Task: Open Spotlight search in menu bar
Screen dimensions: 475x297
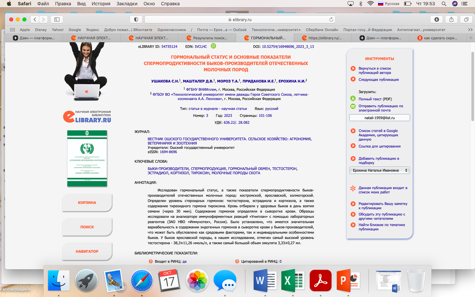Action: [444, 4]
